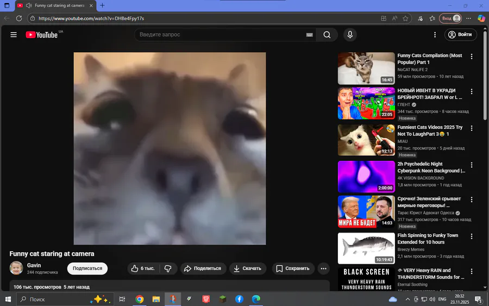Open options menu for Funniest Cats Videos 2025
The height and width of the screenshot is (306, 489).
click(472, 128)
